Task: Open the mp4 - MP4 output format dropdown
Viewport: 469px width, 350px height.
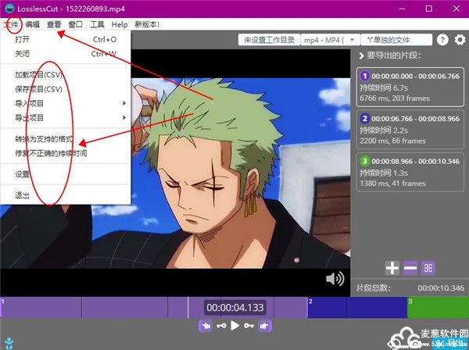Action: click(330, 40)
